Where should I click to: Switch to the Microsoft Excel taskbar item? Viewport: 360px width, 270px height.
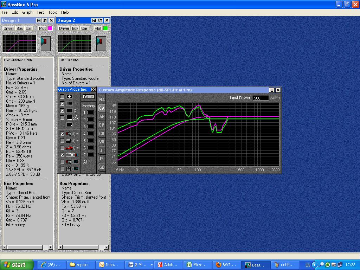tap(197, 265)
